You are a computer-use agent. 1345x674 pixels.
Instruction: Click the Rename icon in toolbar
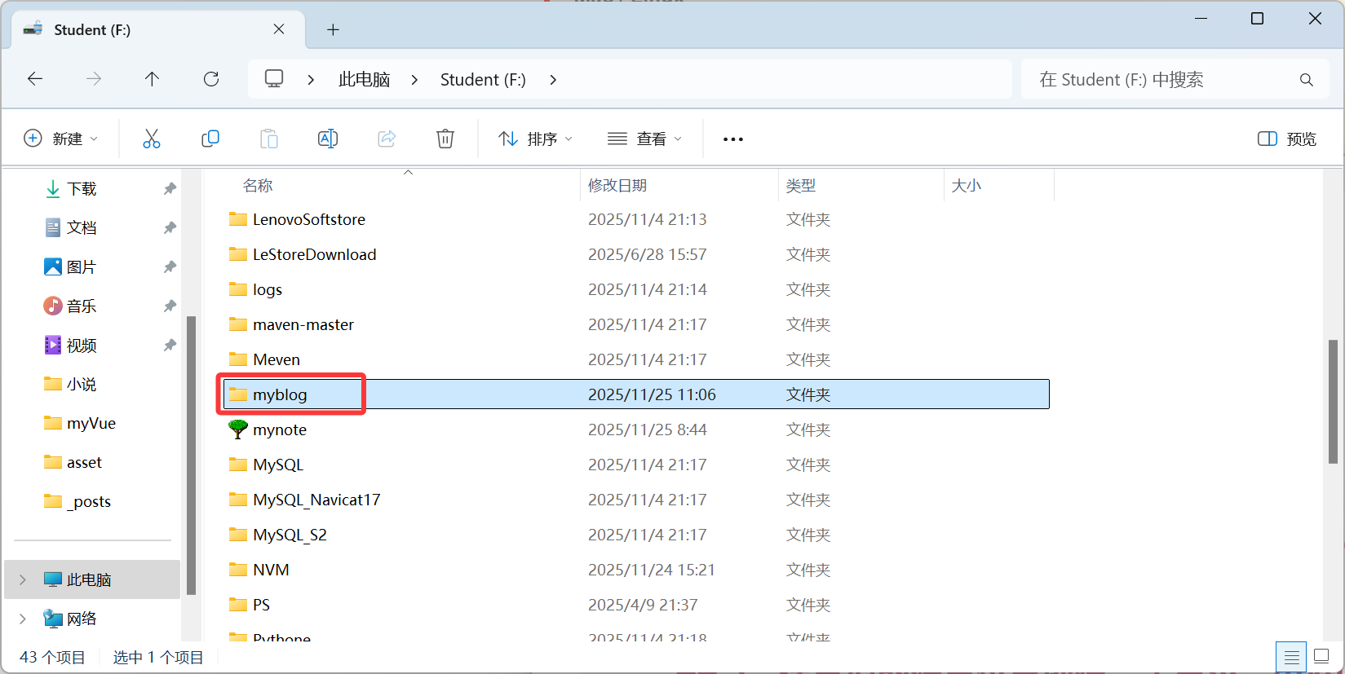coord(328,139)
